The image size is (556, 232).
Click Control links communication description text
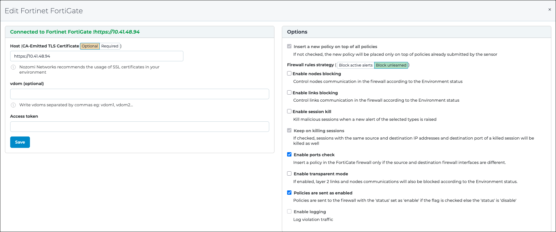click(x=376, y=100)
